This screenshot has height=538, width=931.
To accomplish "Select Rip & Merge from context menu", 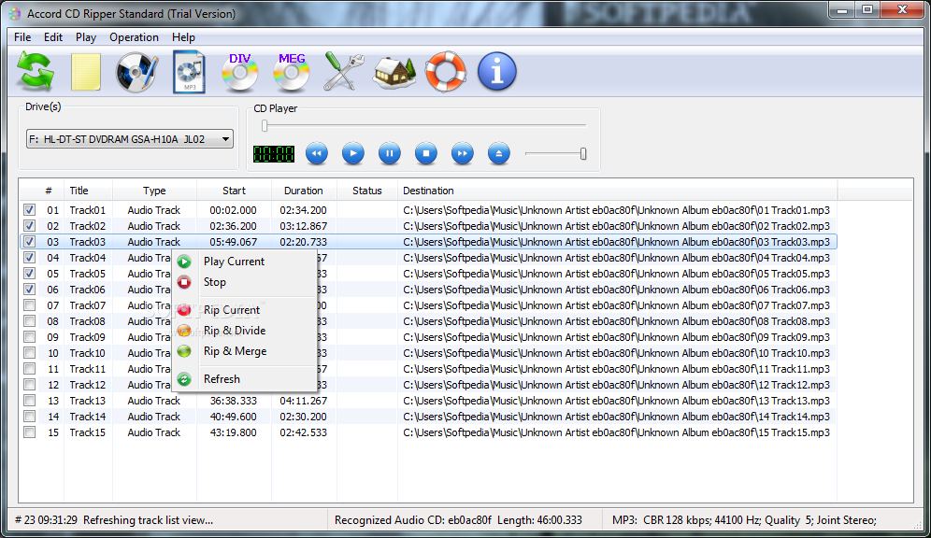I will [x=245, y=351].
